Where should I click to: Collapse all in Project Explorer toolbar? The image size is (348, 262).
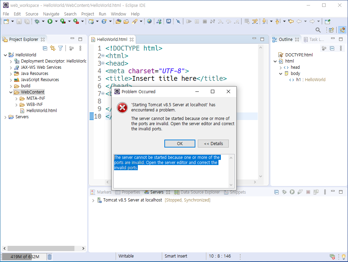(x=45, y=48)
